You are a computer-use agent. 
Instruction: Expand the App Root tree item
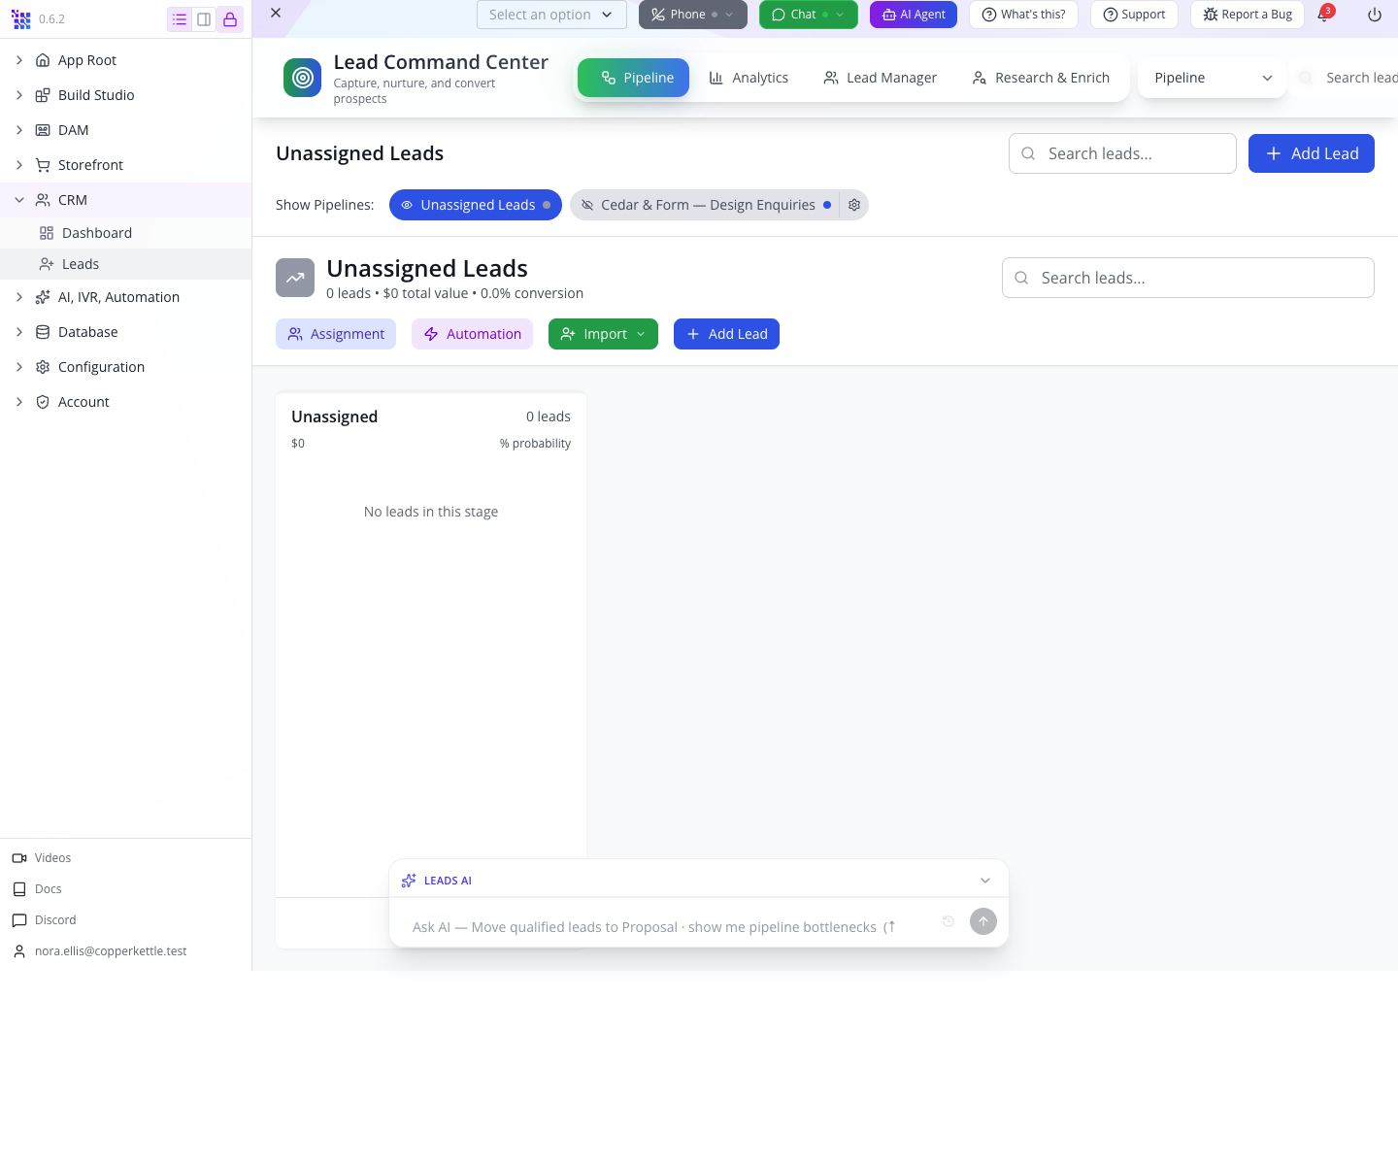coord(19,60)
